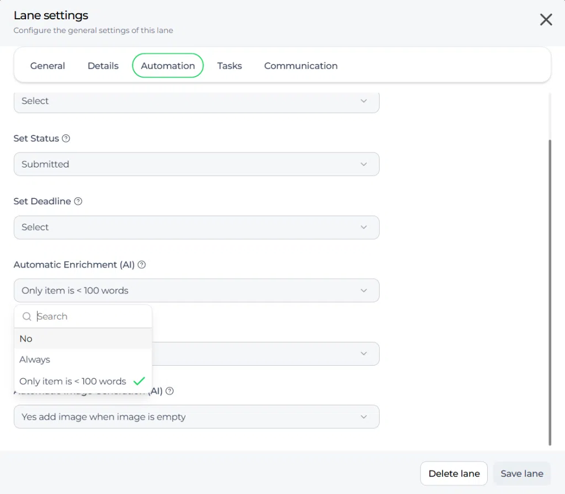Switch to the Details tab
Screen dimensions: 565x494
point(103,66)
